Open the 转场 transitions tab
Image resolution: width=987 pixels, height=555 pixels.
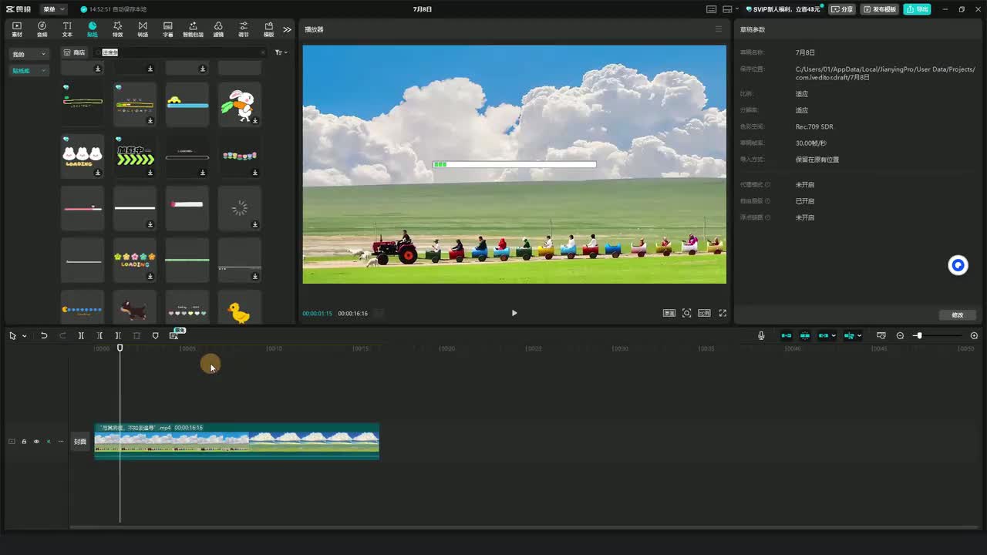coord(143,29)
